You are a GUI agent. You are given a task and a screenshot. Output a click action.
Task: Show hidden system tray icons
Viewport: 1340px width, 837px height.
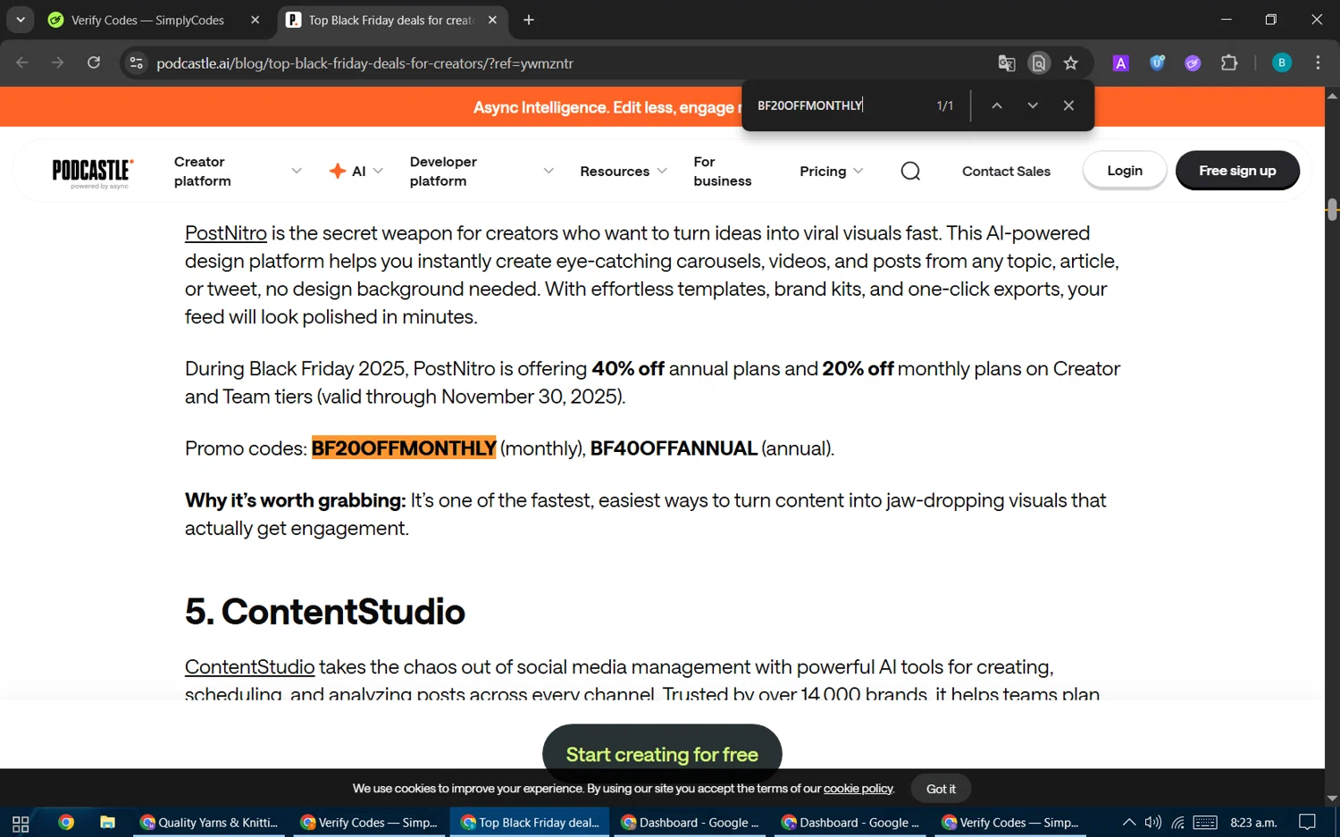click(1129, 823)
